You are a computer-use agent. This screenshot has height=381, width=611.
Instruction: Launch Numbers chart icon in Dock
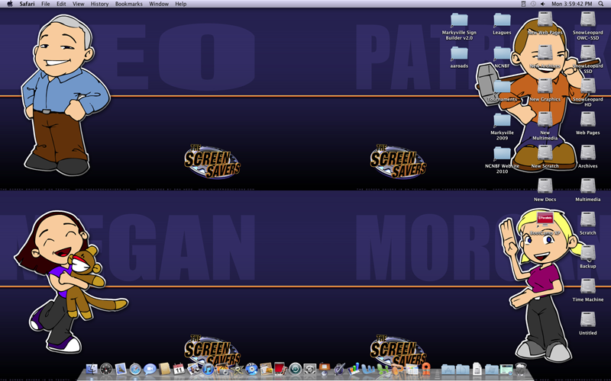[354, 370]
